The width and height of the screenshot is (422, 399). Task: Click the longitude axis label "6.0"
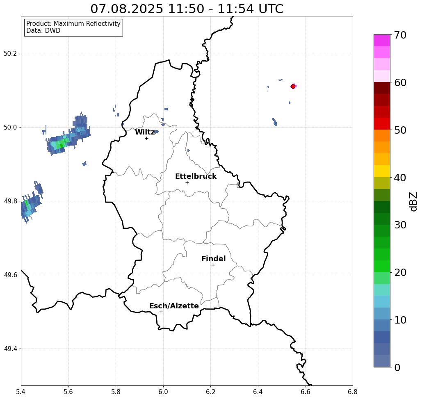163,392
